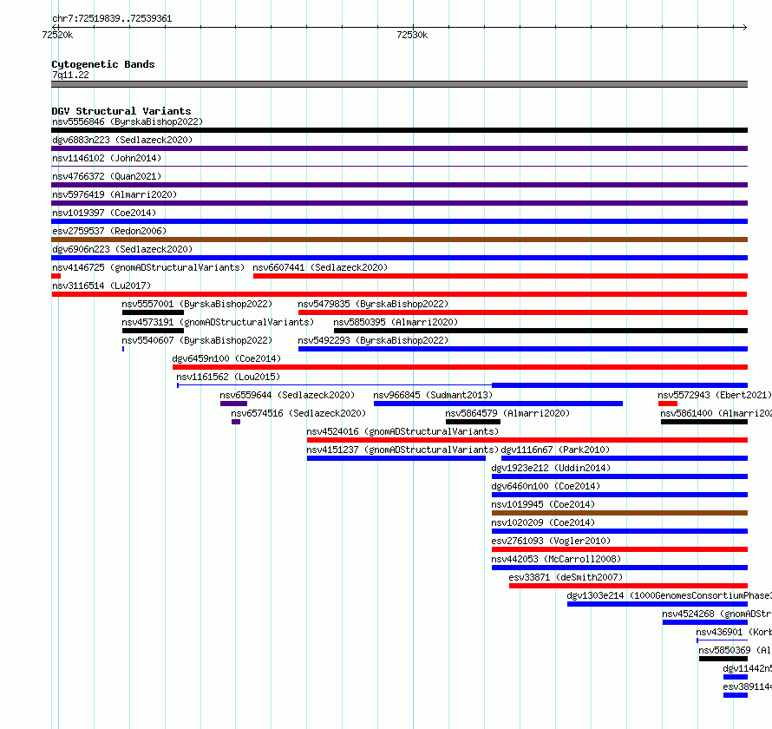Click the 7q11.22 band label
This screenshot has width=772, height=729.
pos(70,75)
